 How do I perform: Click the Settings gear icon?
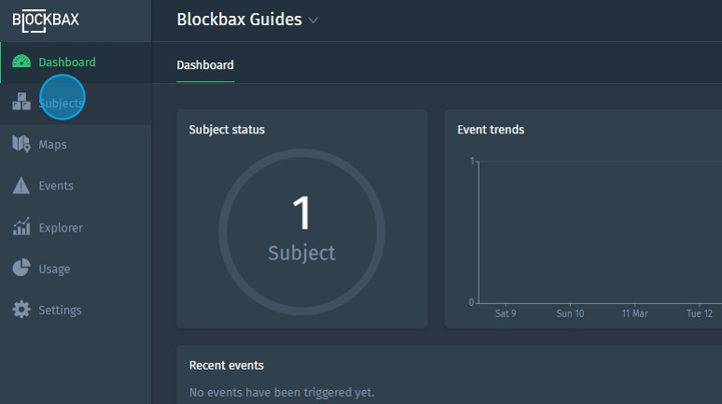point(21,310)
